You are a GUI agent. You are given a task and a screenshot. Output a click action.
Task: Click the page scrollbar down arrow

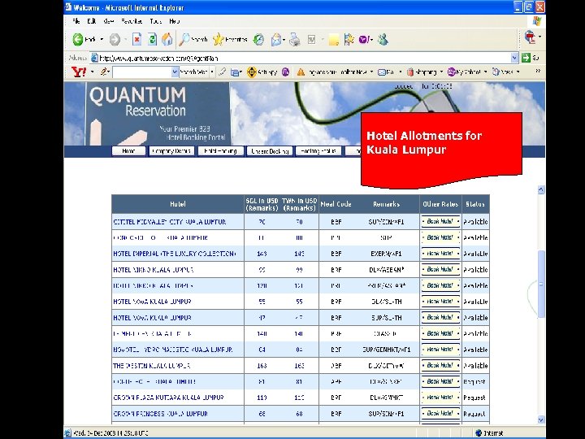point(541,419)
